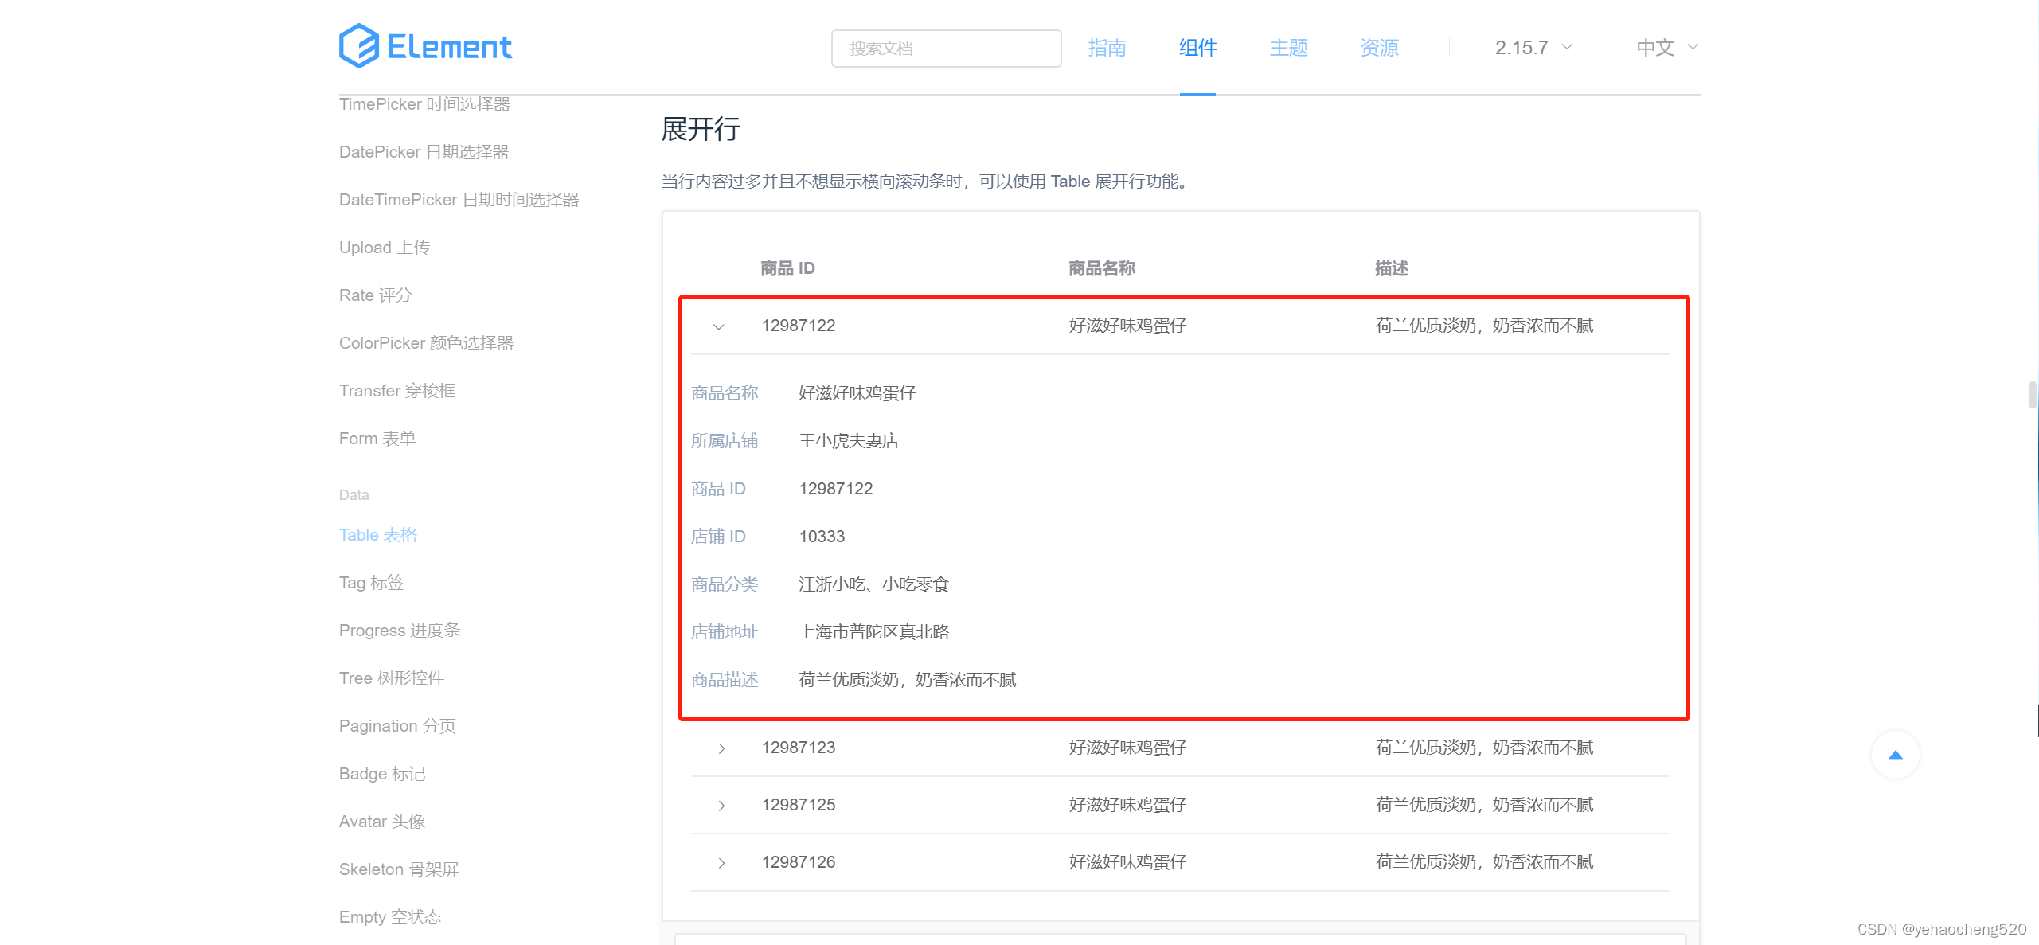Open the 指南 nav tab

tap(1107, 48)
